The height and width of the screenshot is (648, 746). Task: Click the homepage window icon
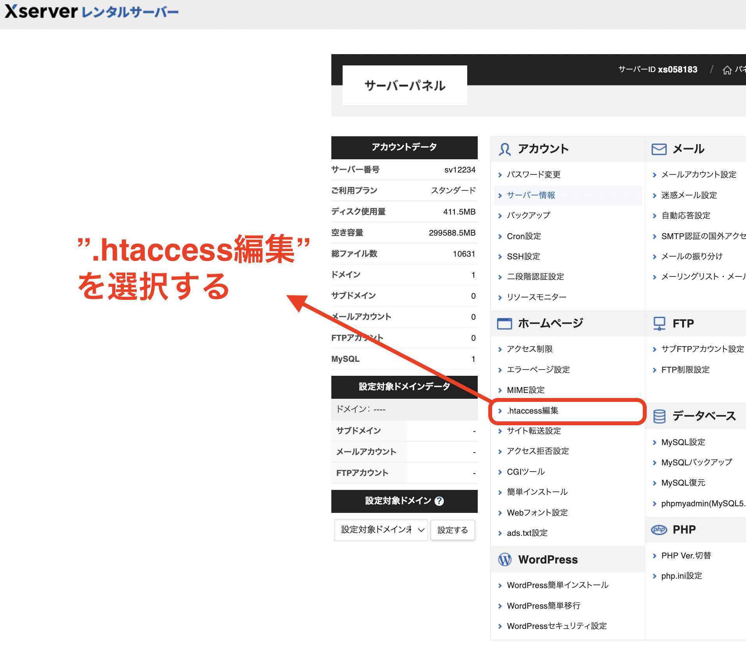pyautogui.click(x=505, y=323)
